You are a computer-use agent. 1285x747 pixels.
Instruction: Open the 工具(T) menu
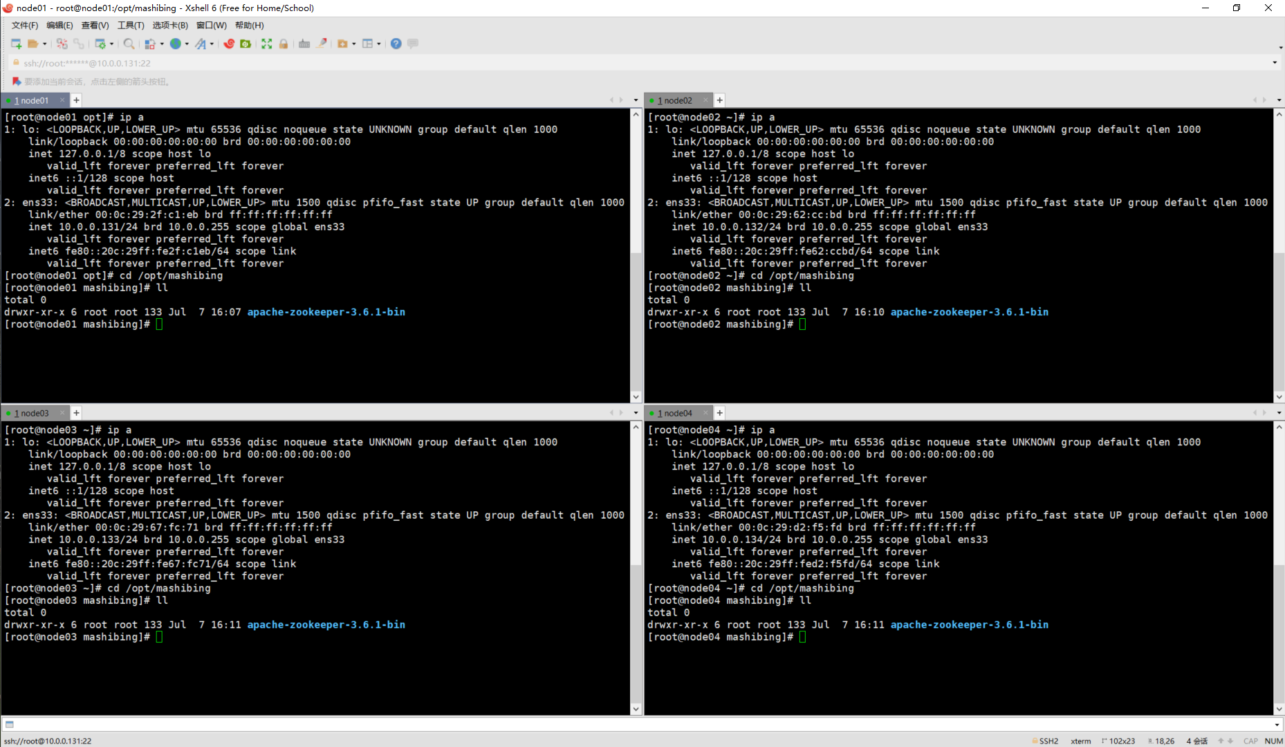pyautogui.click(x=131, y=25)
